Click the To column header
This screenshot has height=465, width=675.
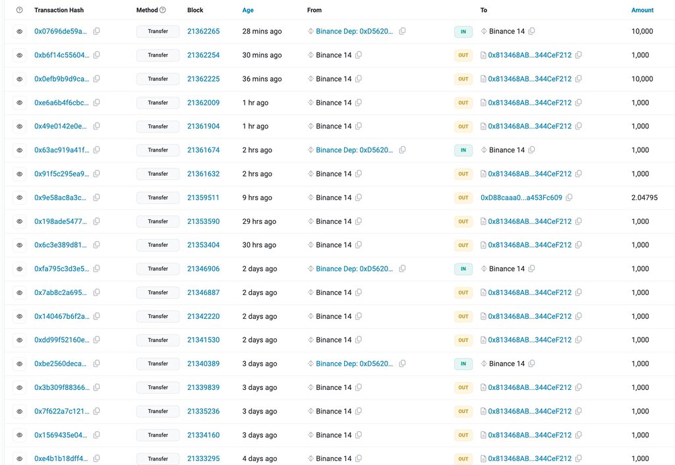484,10
